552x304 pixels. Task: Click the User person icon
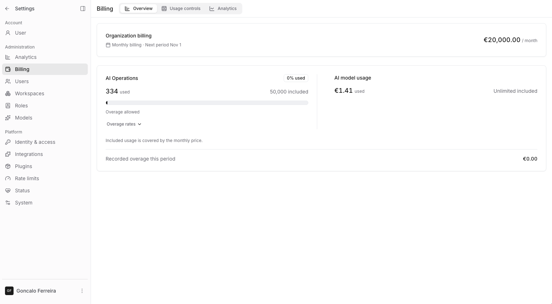pyautogui.click(x=8, y=33)
